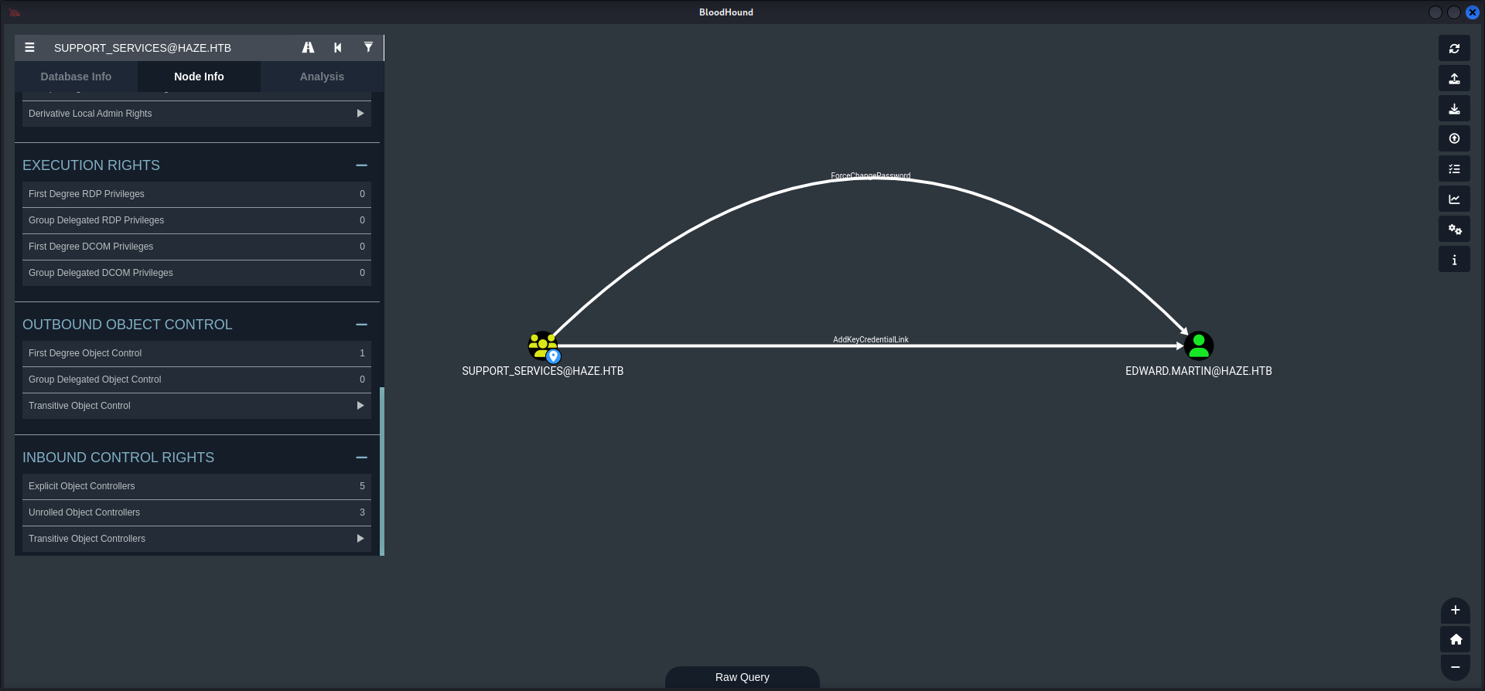Click the refresh graph icon

coord(1454,49)
